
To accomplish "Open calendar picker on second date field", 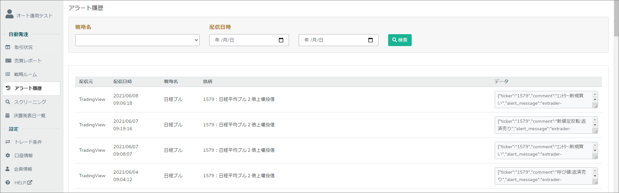I will tap(370, 40).
